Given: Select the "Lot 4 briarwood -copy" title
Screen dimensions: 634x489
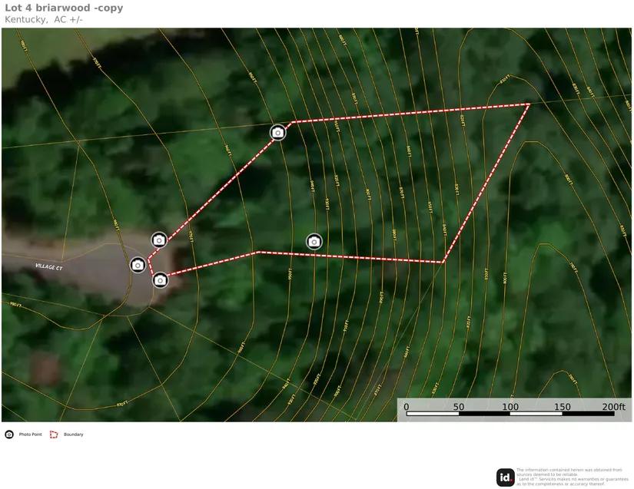Looking at the screenshot, I should 64,8.
